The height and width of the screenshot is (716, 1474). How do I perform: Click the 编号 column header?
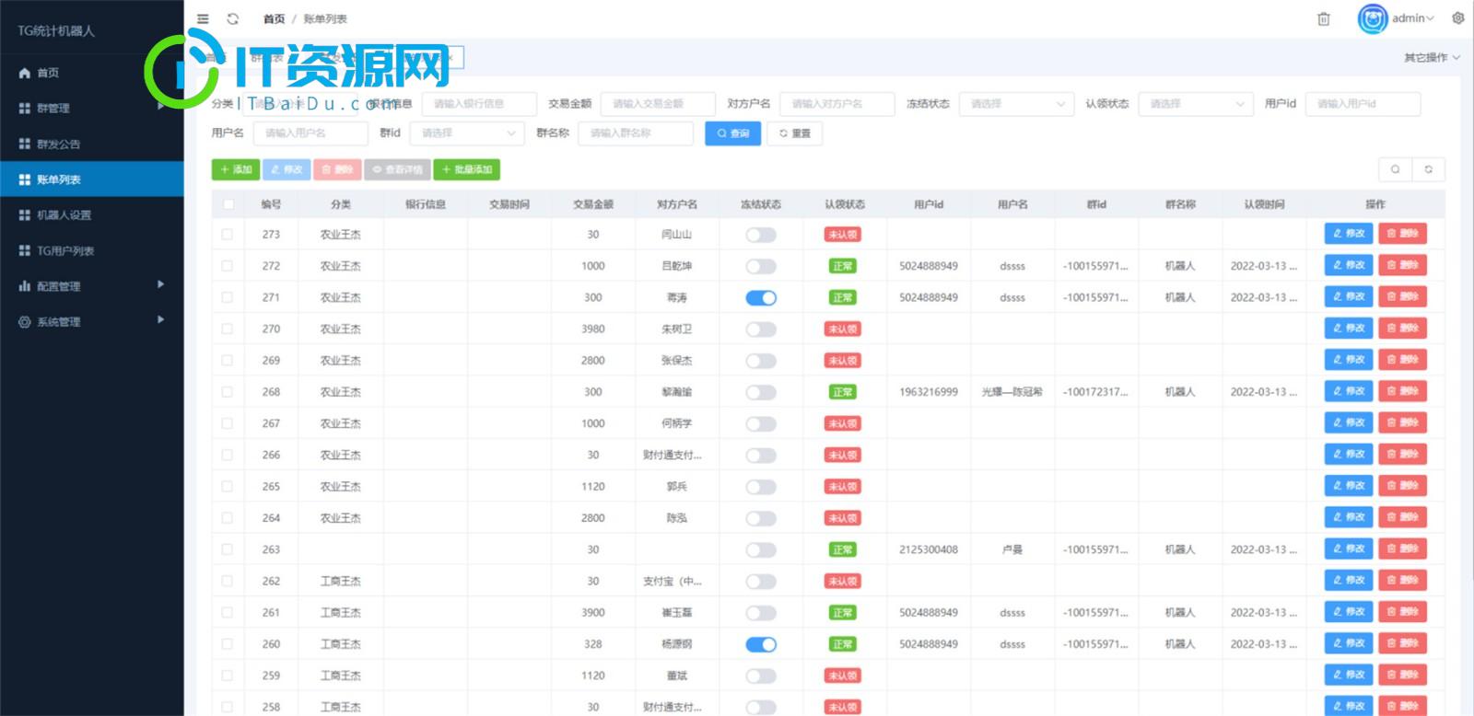[271, 204]
